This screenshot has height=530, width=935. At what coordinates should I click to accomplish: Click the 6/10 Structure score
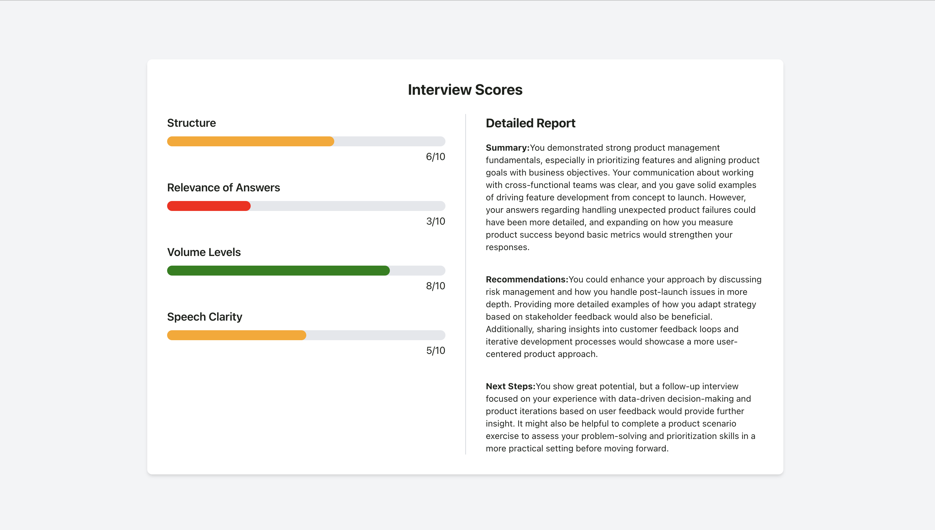click(435, 157)
